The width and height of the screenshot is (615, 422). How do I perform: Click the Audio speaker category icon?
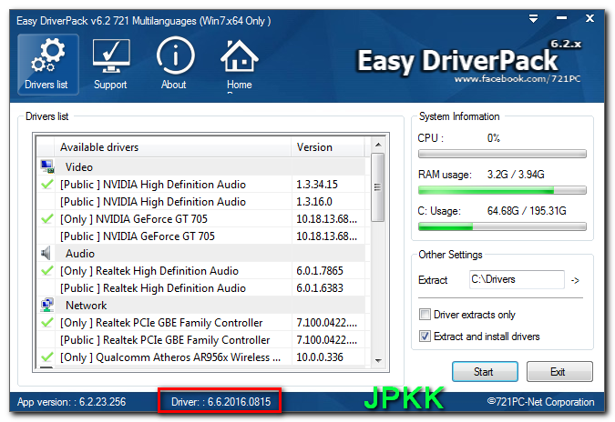click(x=47, y=254)
